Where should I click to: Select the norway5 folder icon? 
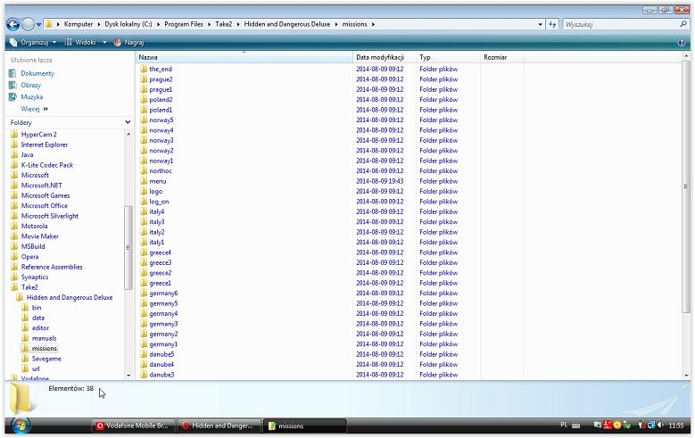(144, 120)
